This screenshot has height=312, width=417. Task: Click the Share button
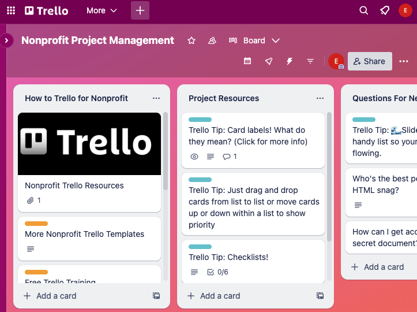point(369,61)
